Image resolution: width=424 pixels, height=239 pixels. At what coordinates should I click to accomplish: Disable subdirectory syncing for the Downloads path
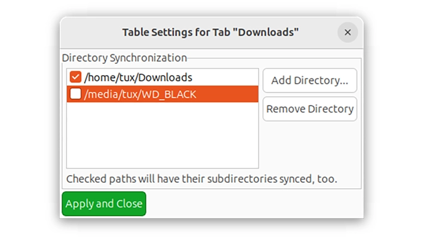[x=75, y=77]
